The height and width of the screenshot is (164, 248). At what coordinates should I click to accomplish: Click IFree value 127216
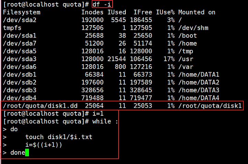[x=141, y=67]
